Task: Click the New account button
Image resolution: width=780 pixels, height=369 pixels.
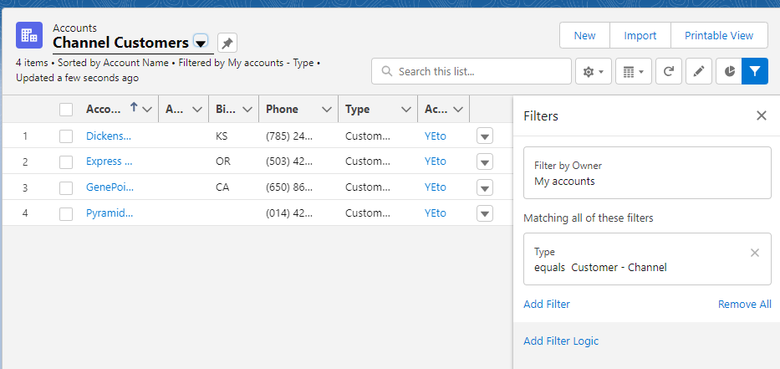Action: pos(584,35)
